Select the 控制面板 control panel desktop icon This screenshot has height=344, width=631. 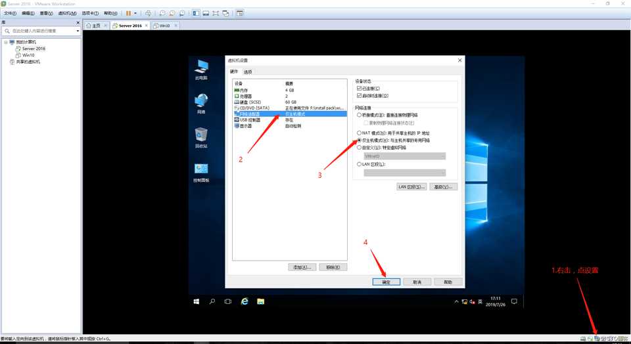click(x=201, y=173)
